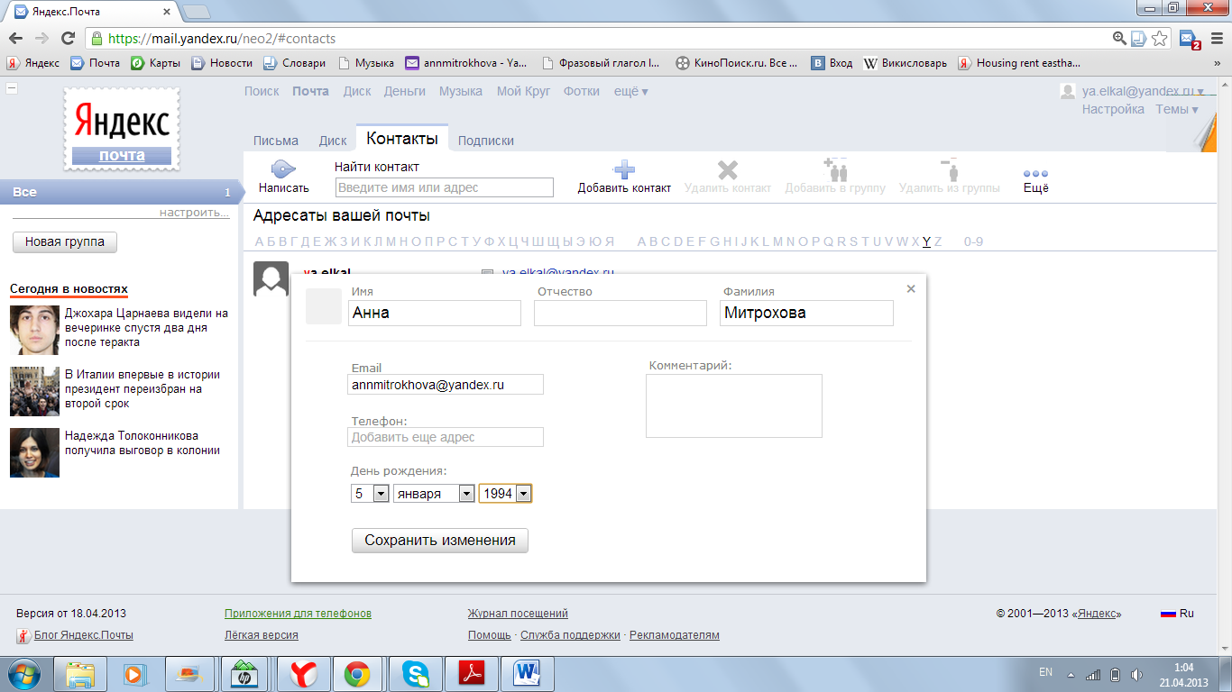Filter contacts by Latin letter Y
The image size is (1232, 692).
coord(927,241)
